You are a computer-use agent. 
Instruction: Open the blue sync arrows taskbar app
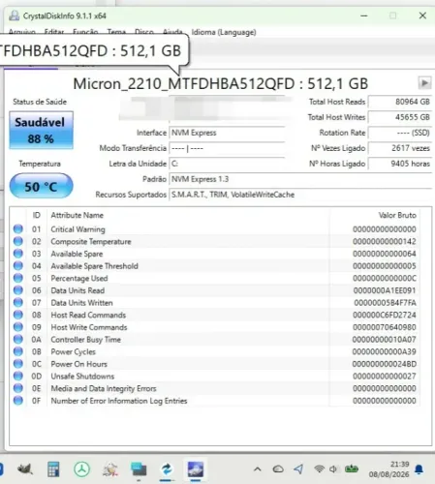[x=167, y=469]
